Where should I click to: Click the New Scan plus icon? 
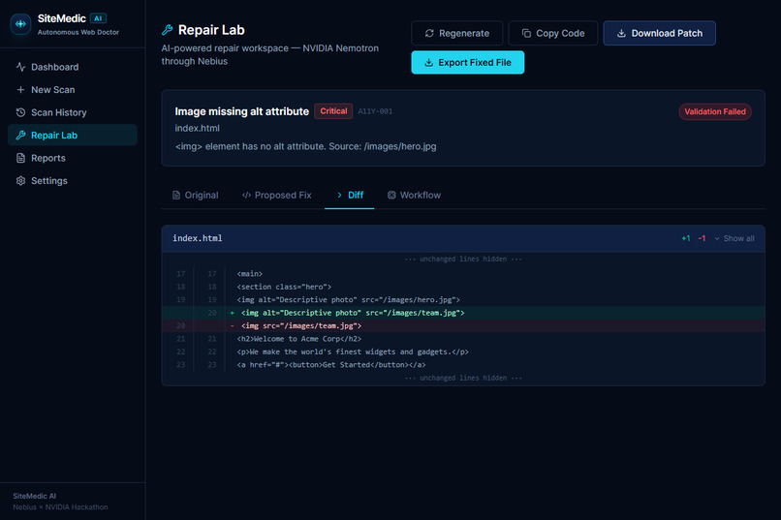pos(20,89)
